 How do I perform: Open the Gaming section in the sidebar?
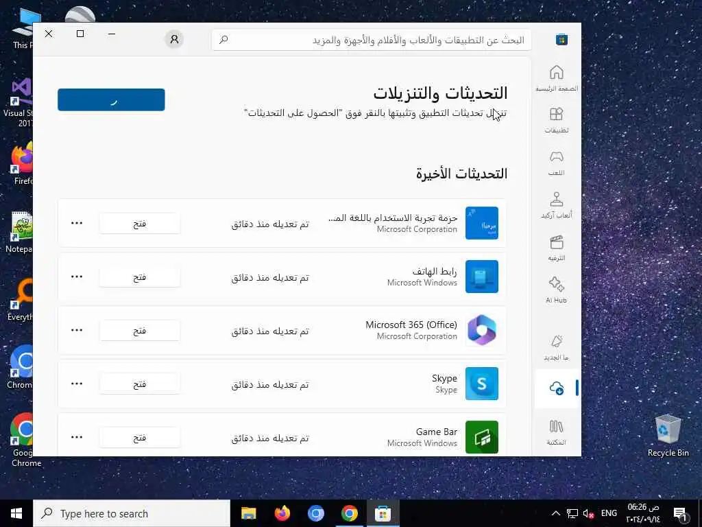(557, 163)
